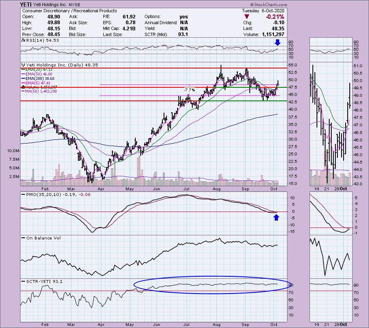Click the red down-triangle change indicator

247,17
